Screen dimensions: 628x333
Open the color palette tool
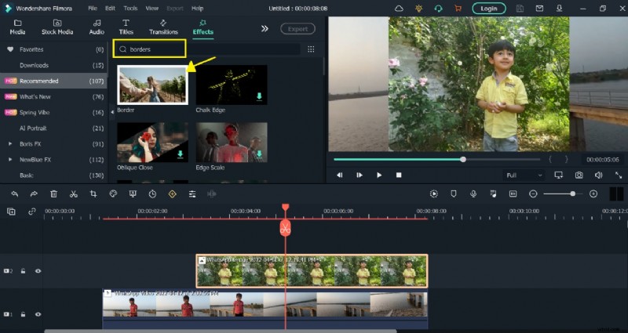[113, 194]
